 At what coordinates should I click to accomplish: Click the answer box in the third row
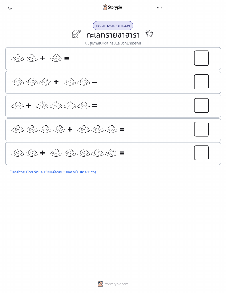point(201,105)
